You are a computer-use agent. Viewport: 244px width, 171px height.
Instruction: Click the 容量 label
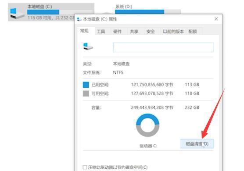(96, 107)
